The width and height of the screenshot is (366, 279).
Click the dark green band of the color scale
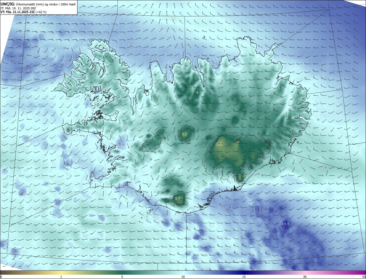coord(122,273)
